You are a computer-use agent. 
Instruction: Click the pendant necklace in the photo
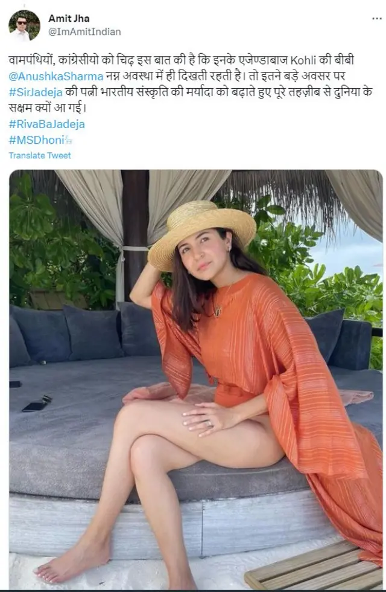click(x=218, y=312)
